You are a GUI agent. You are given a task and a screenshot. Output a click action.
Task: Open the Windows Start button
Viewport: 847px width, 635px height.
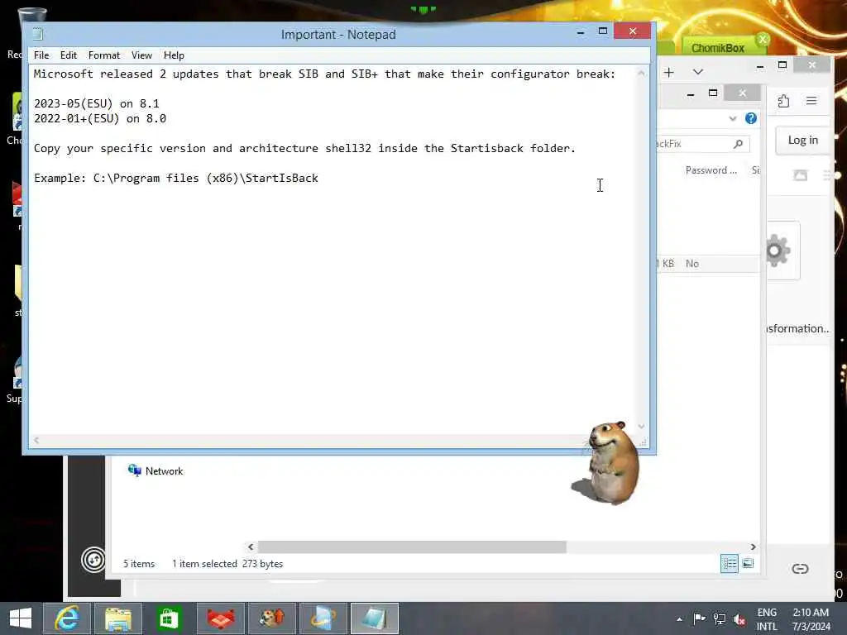pos(21,618)
